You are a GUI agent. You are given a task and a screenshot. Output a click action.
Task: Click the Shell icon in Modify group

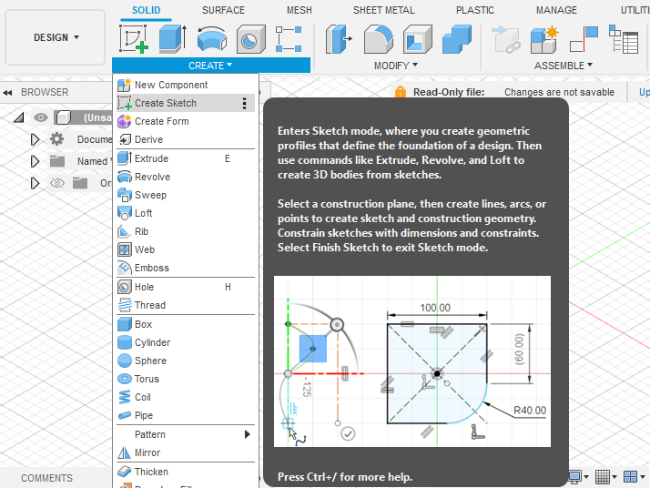[417, 39]
